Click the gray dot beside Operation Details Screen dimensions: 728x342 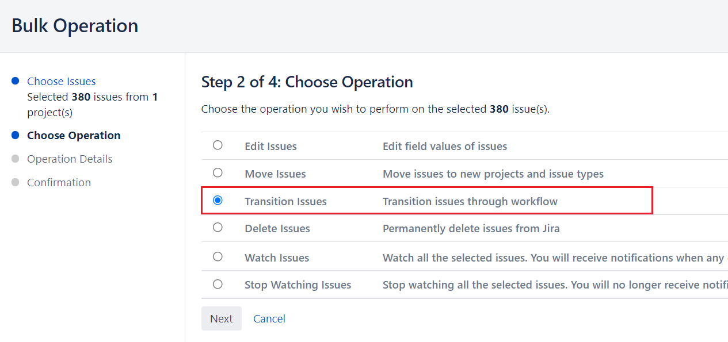point(16,159)
